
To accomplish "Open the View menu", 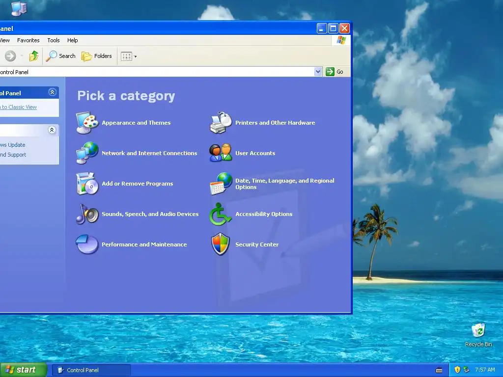I will pos(5,40).
